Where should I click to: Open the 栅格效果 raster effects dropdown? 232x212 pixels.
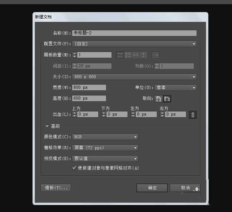pyautogui.click(x=135, y=148)
